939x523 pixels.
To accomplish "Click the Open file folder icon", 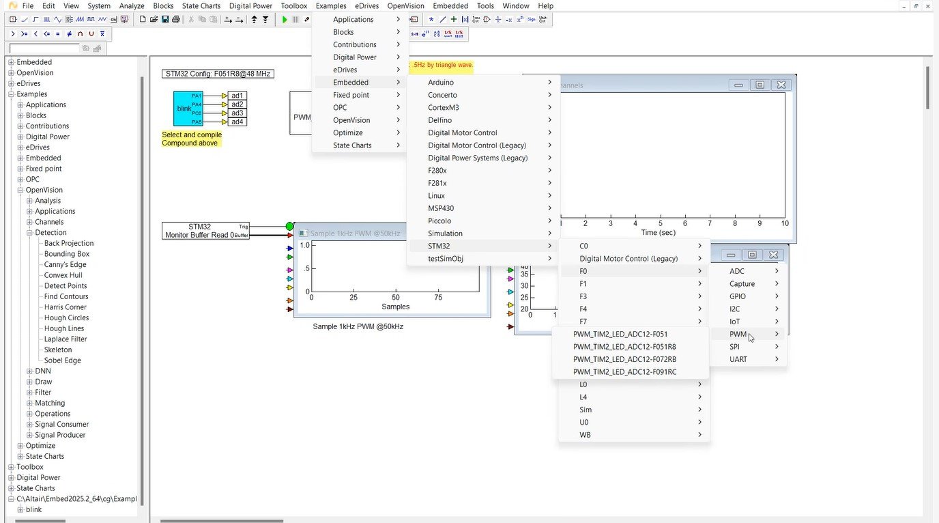I will [x=154, y=19].
